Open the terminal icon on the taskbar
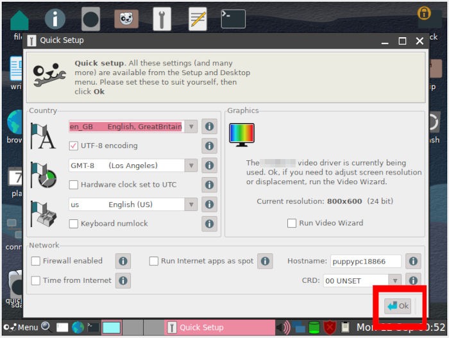Image resolution: width=449 pixels, height=338 pixels. (x=93, y=327)
